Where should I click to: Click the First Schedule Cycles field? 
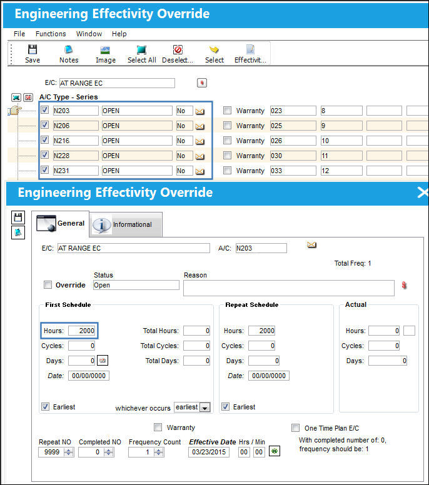click(81, 346)
